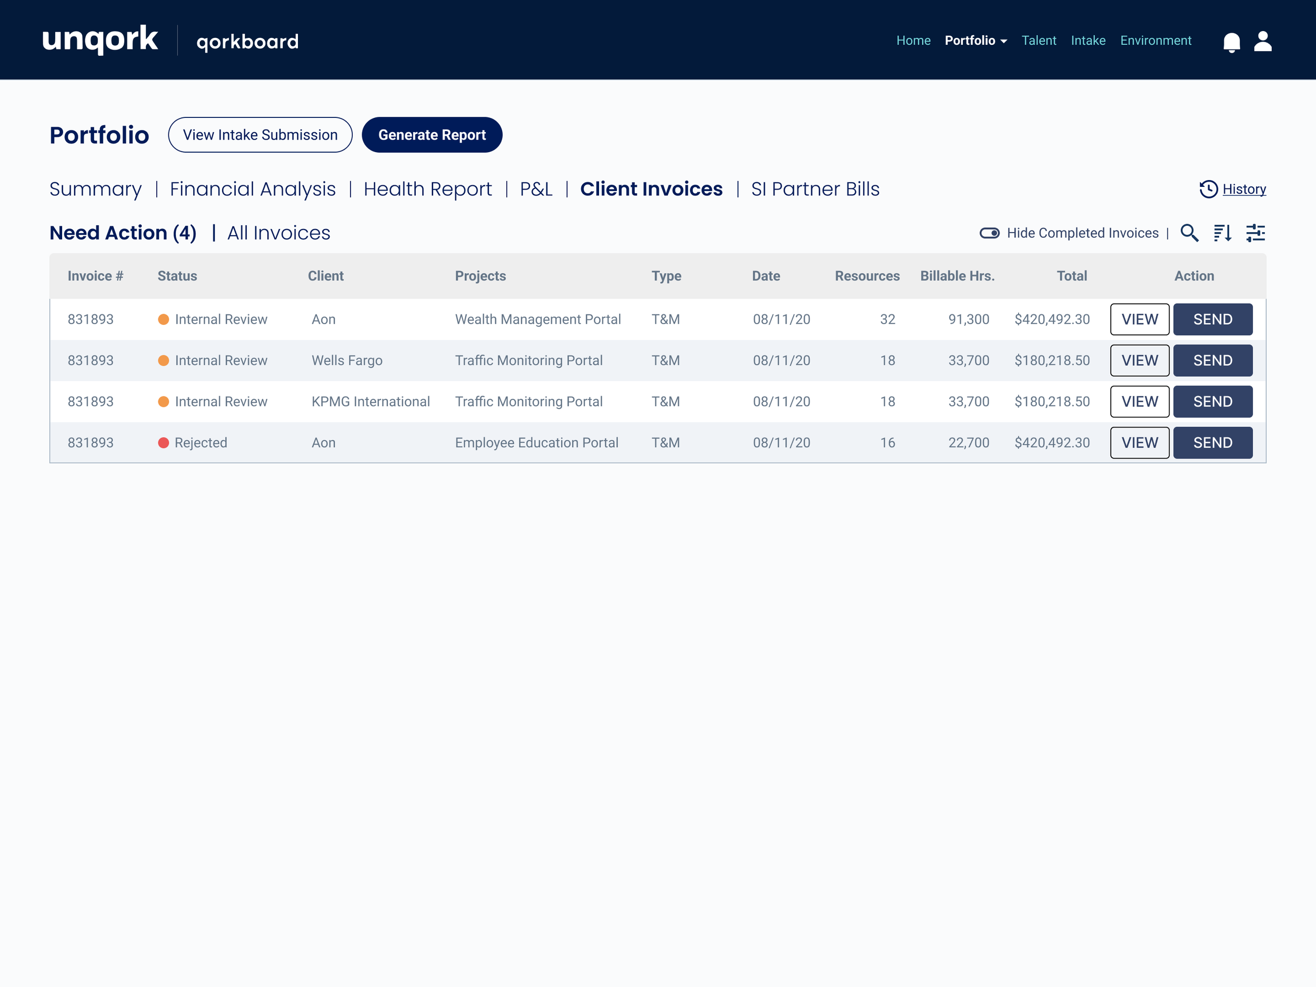Image resolution: width=1316 pixels, height=987 pixels.
Task: Toggle Hide Completed Invoices switch
Action: [990, 233]
